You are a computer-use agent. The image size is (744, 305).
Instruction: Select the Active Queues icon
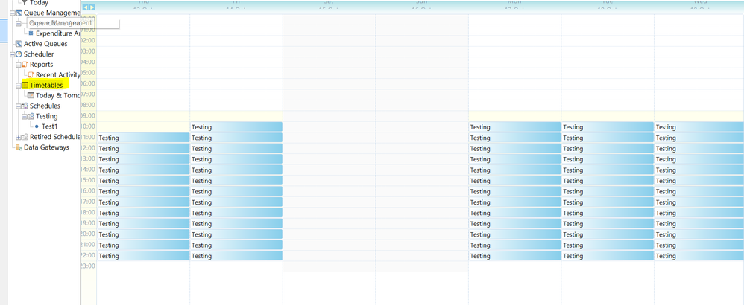(19, 44)
